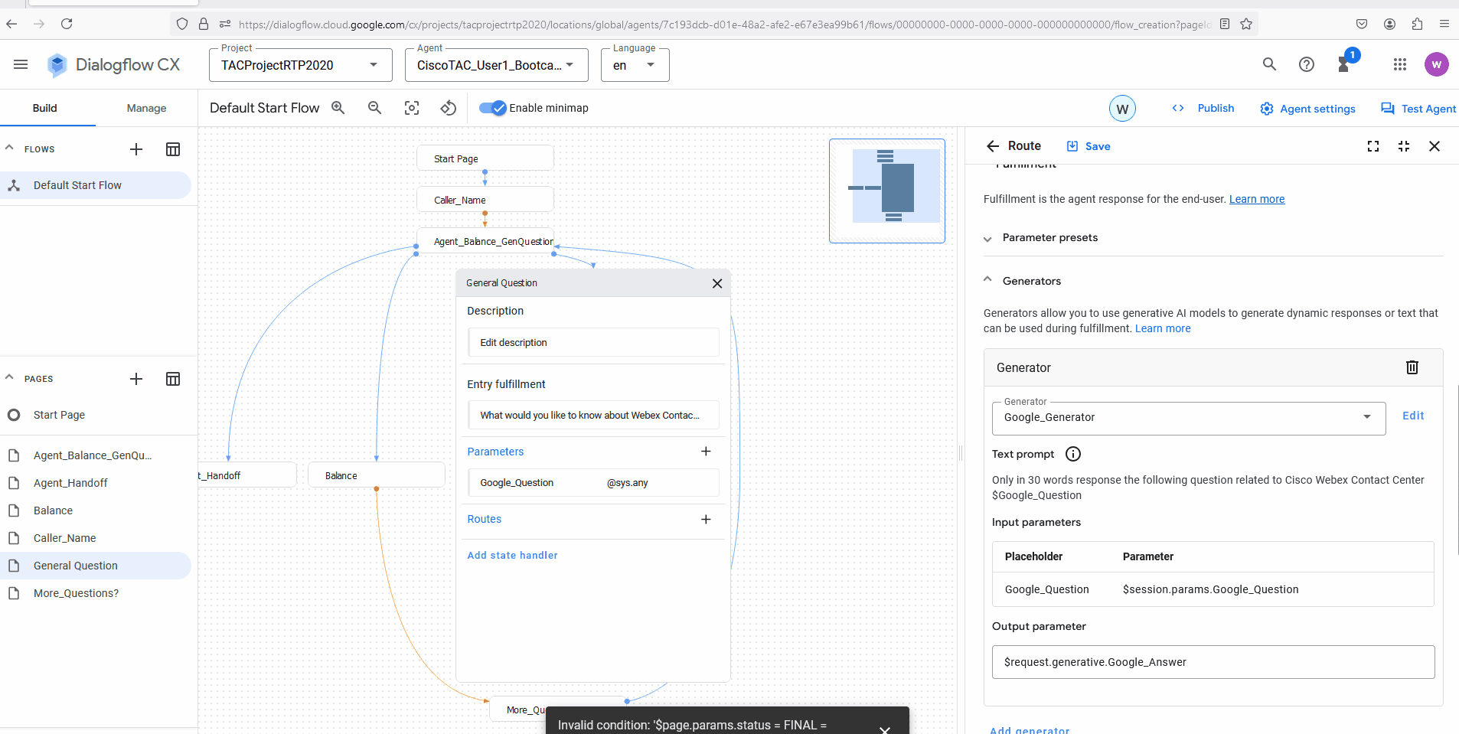Click the minimap thumbnail
This screenshot has height=734, width=1459.
[x=887, y=191]
